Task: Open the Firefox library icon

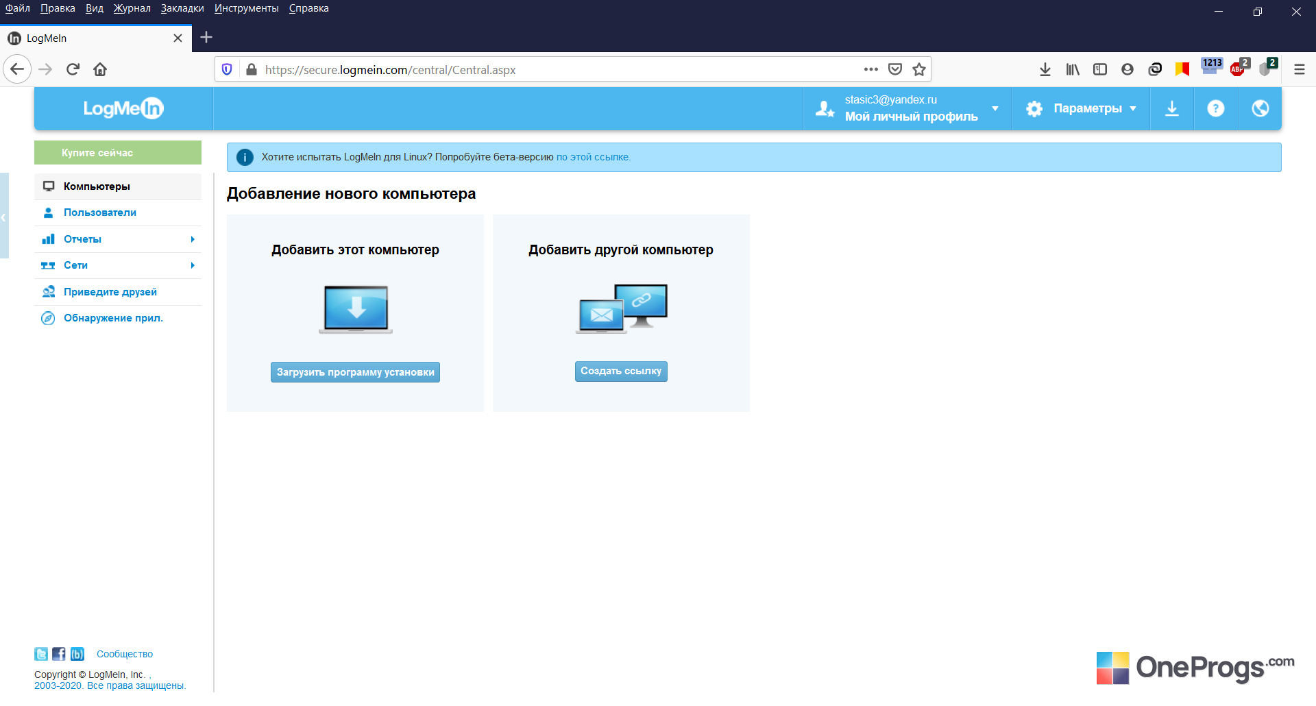Action: click(x=1073, y=69)
